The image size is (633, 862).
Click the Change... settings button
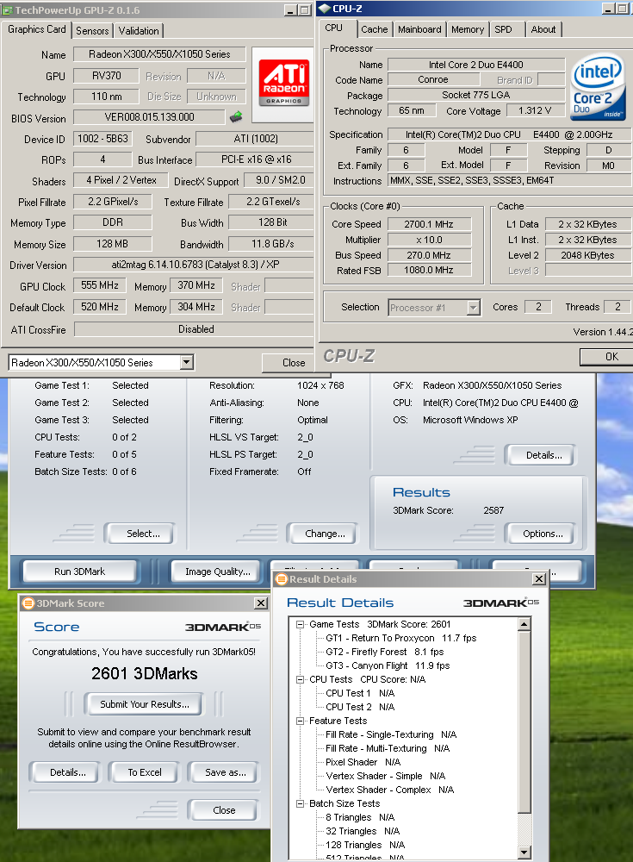pyautogui.click(x=323, y=534)
